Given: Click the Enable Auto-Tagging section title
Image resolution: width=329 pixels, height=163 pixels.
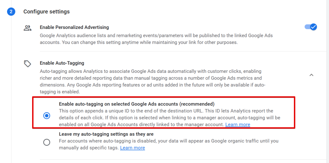Looking at the screenshot, I should click(x=62, y=63).
